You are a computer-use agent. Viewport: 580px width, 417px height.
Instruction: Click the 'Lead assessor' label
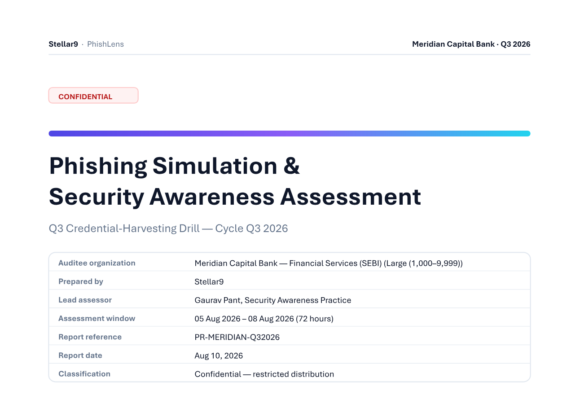pyautogui.click(x=85, y=300)
